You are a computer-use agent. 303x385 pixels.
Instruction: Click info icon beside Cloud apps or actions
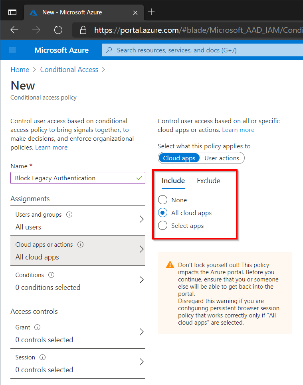80,245
